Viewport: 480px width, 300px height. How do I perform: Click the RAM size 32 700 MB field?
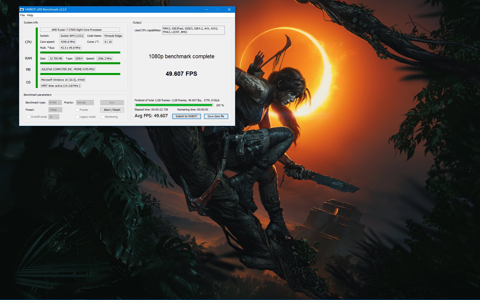56,58
